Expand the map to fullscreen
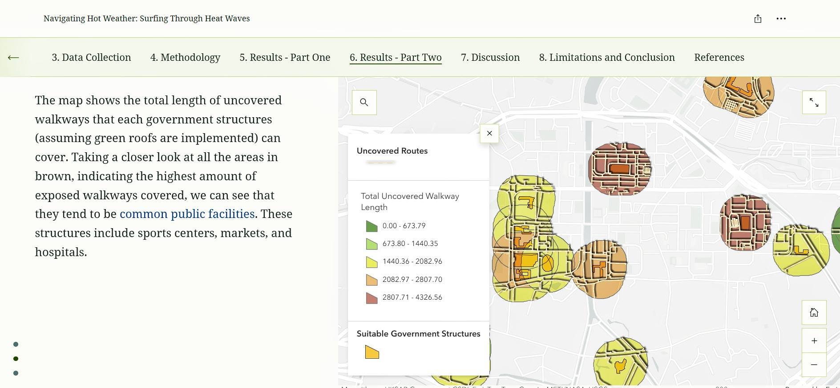 pos(814,103)
